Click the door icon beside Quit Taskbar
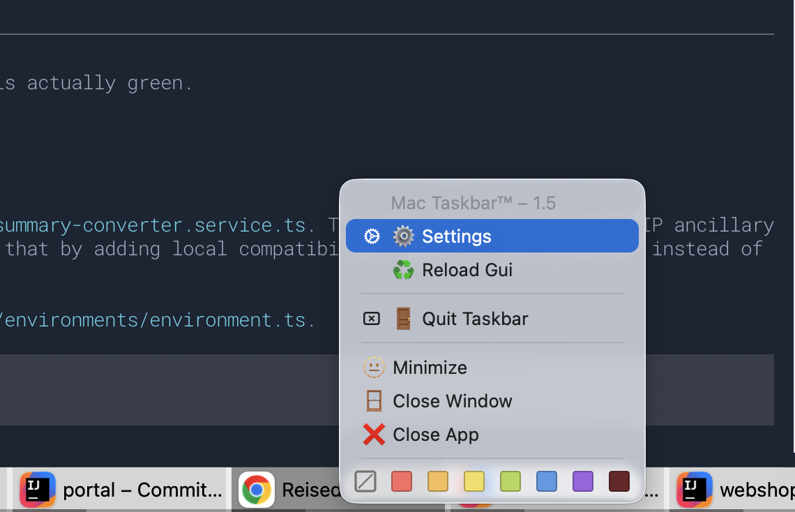The image size is (795, 512). point(404,319)
